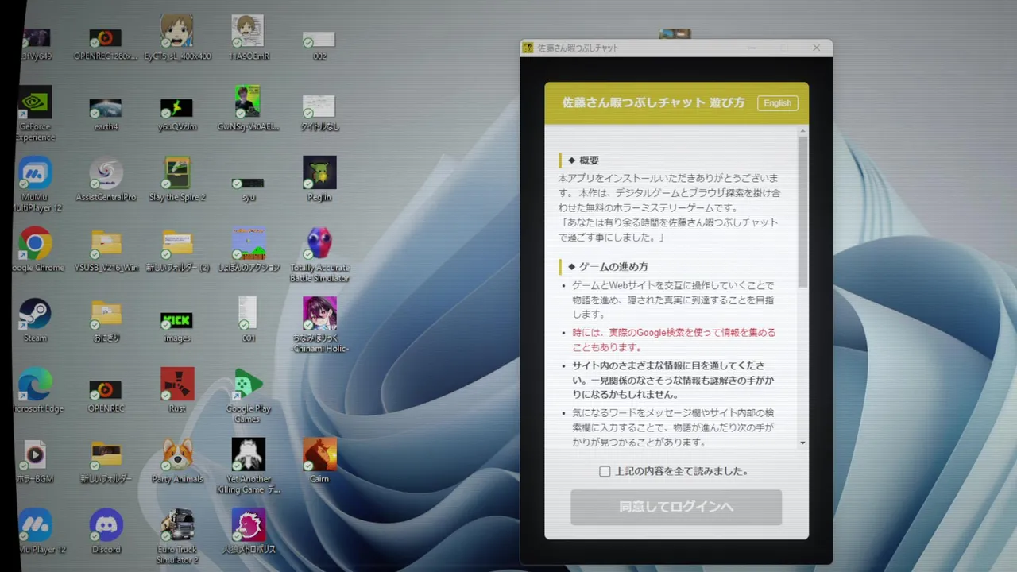Check 上記の内容を全て読みました checkbox
Image resolution: width=1017 pixels, height=572 pixels.
coord(605,471)
